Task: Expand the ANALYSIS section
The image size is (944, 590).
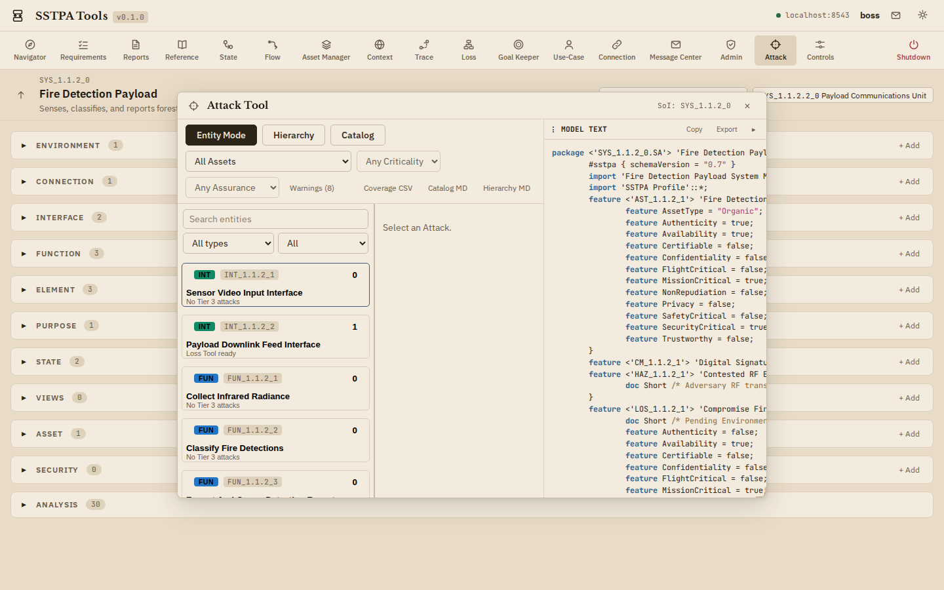Action: 24,505
